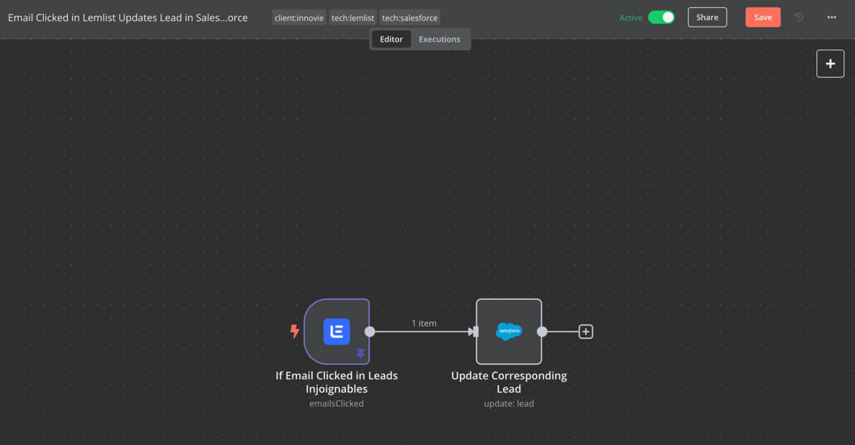Switch to the Executions tab
Viewport: 855px width, 445px height.
point(439,39)
